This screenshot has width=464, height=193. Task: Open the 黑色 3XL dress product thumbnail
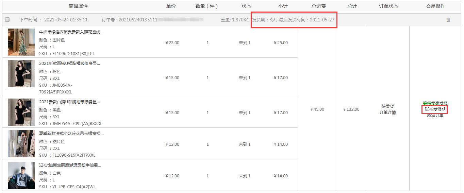[21, 112]
